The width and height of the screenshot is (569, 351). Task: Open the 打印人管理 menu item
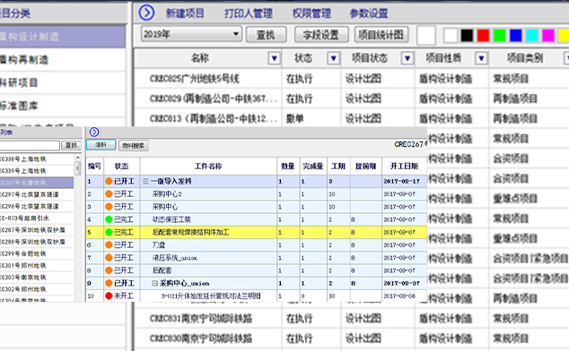249,13
